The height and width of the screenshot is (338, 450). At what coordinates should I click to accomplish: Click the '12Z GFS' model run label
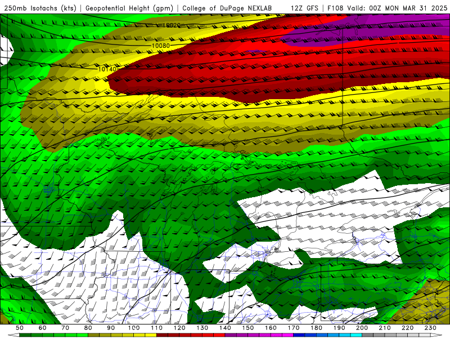(304, 8)
